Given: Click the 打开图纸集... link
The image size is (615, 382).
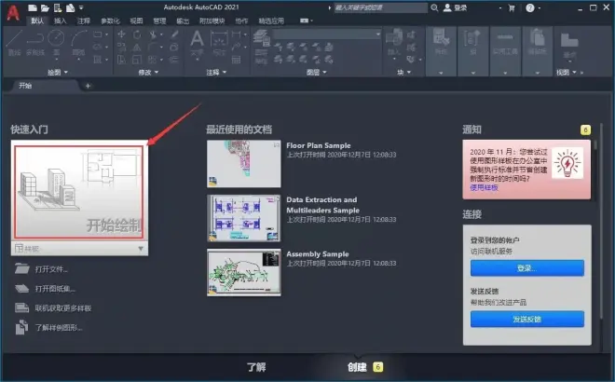Looking at the screenshot, I should tap(55, 289).
